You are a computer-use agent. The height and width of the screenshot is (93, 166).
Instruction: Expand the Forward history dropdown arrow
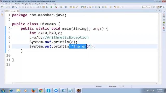[x=125, y=7]
